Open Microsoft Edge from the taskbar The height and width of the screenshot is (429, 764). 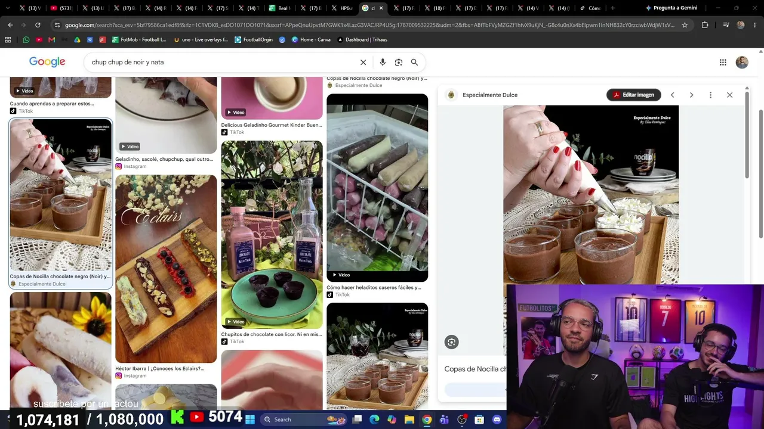click(374, 419)
